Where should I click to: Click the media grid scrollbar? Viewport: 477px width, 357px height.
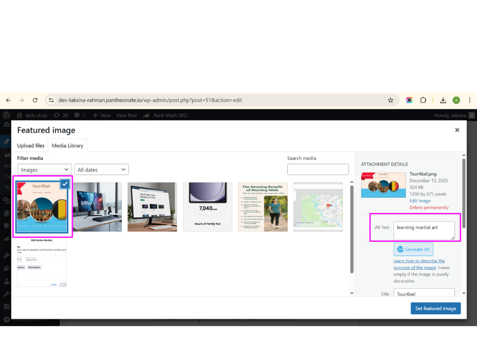[352, 229]
